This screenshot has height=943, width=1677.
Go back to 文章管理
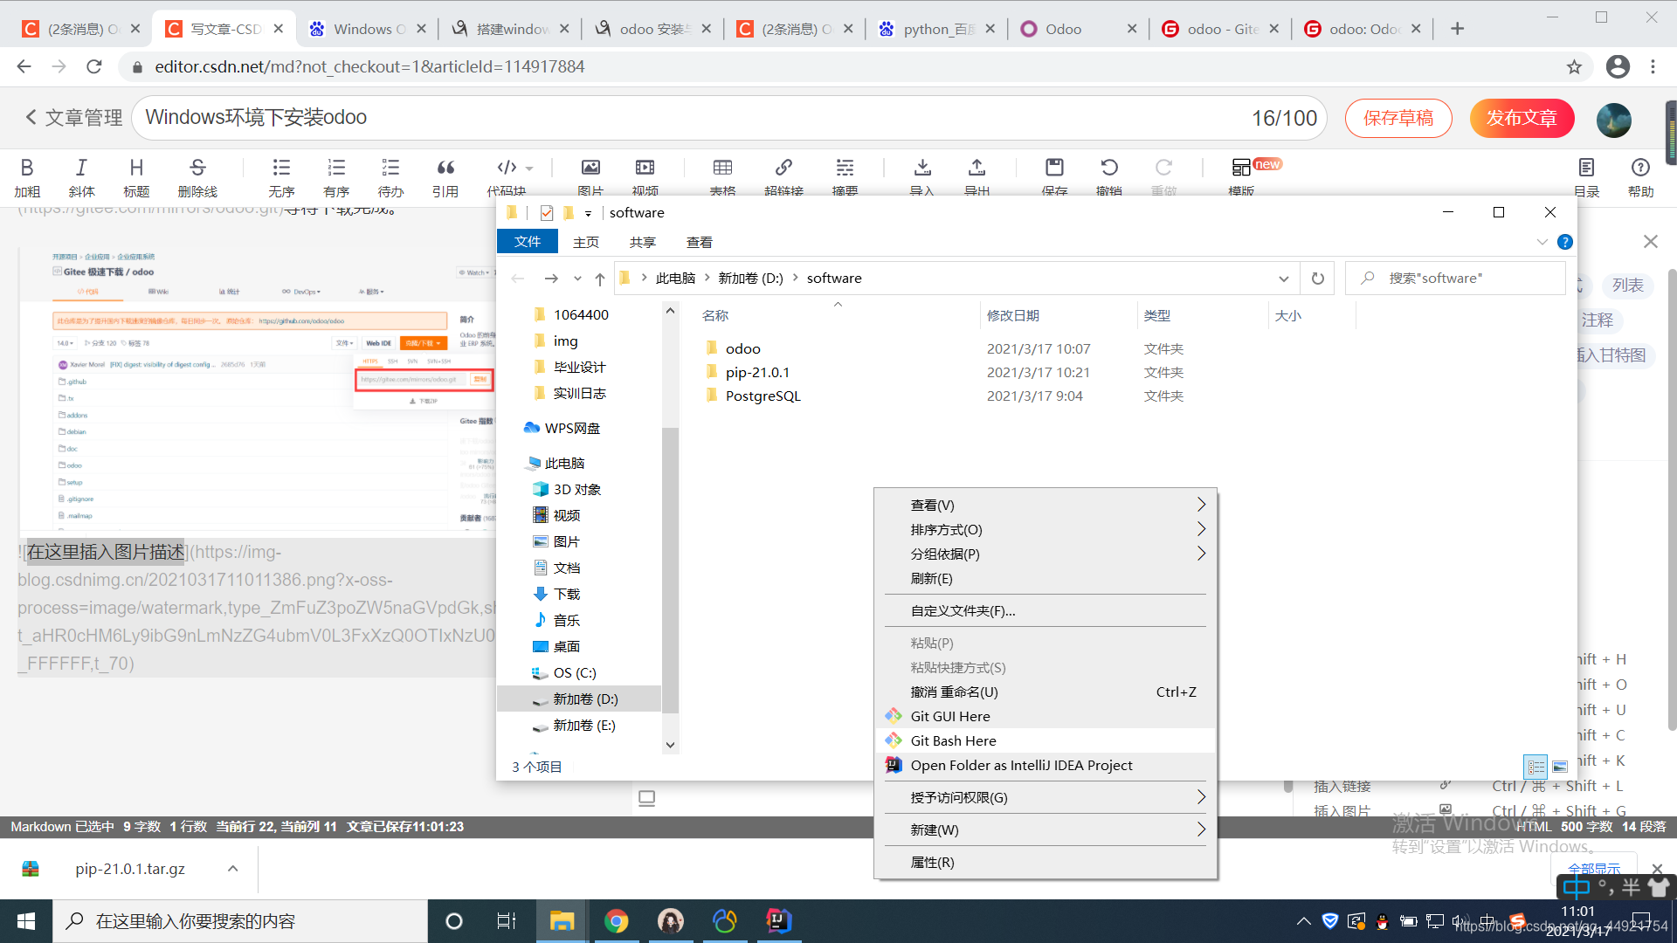click(x=73, y=117)
